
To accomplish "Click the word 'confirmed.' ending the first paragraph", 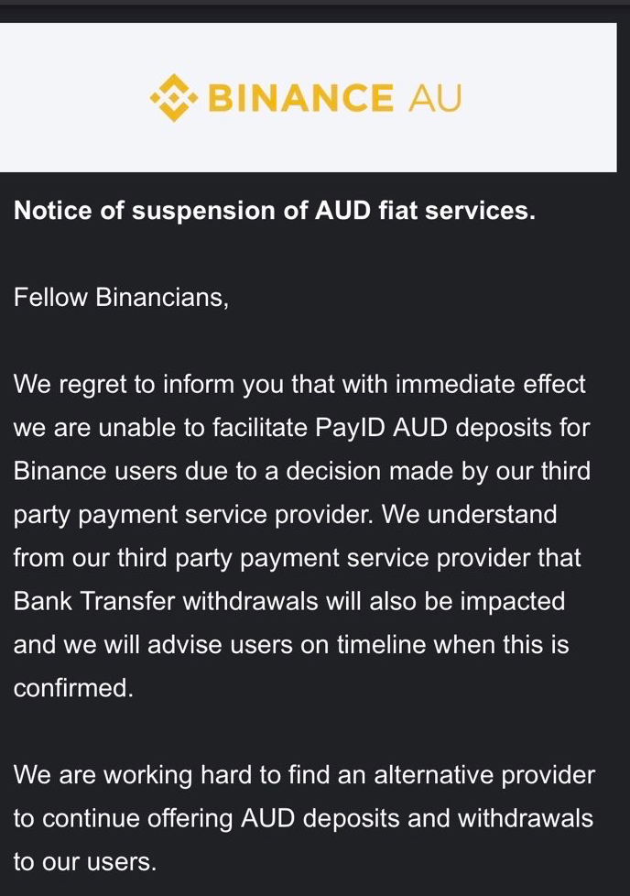I will 73,689.
